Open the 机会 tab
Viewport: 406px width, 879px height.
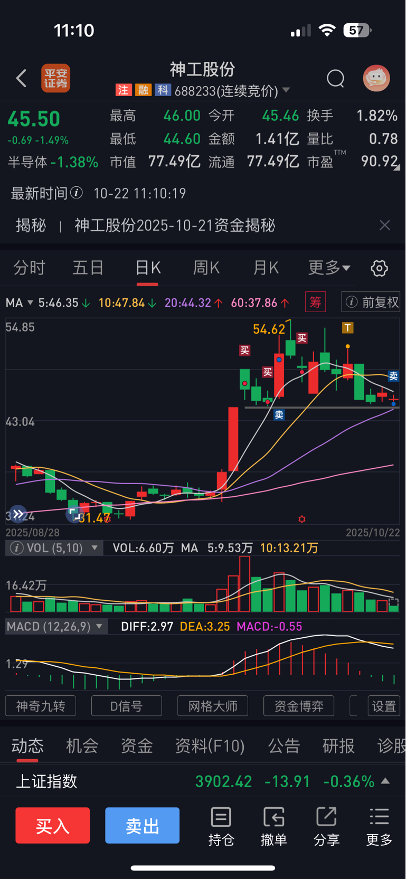tap(82, 746)
